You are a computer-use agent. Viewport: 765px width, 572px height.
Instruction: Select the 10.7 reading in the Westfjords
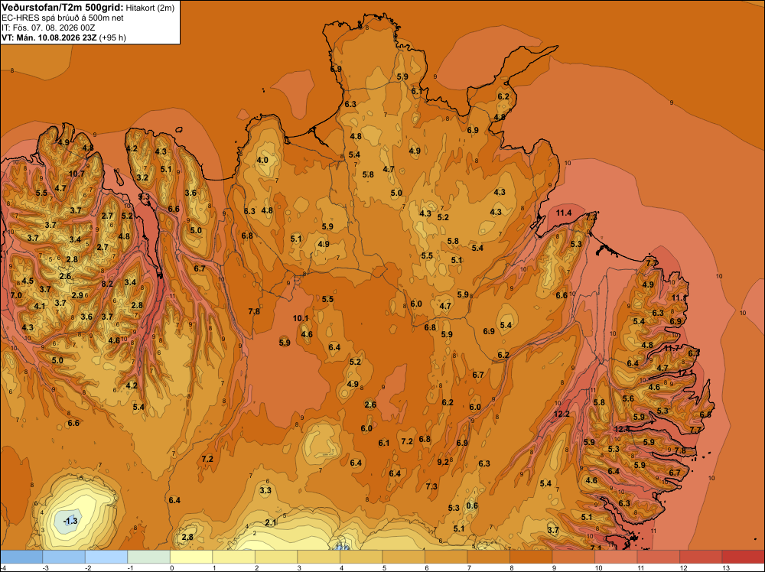point(76,174)
